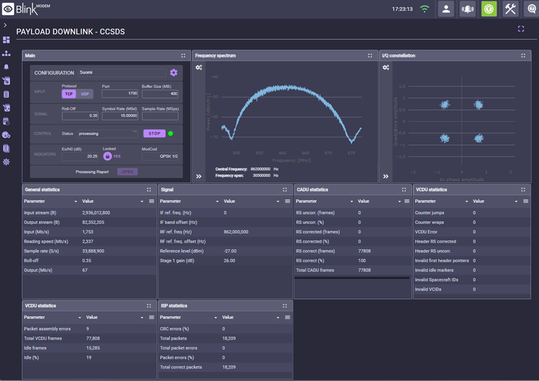Image resolution: width=539 pixels, height=381 pixels.
Task: Toggle fullscreen with the expand icon top right
Action: tap(521, 29)
